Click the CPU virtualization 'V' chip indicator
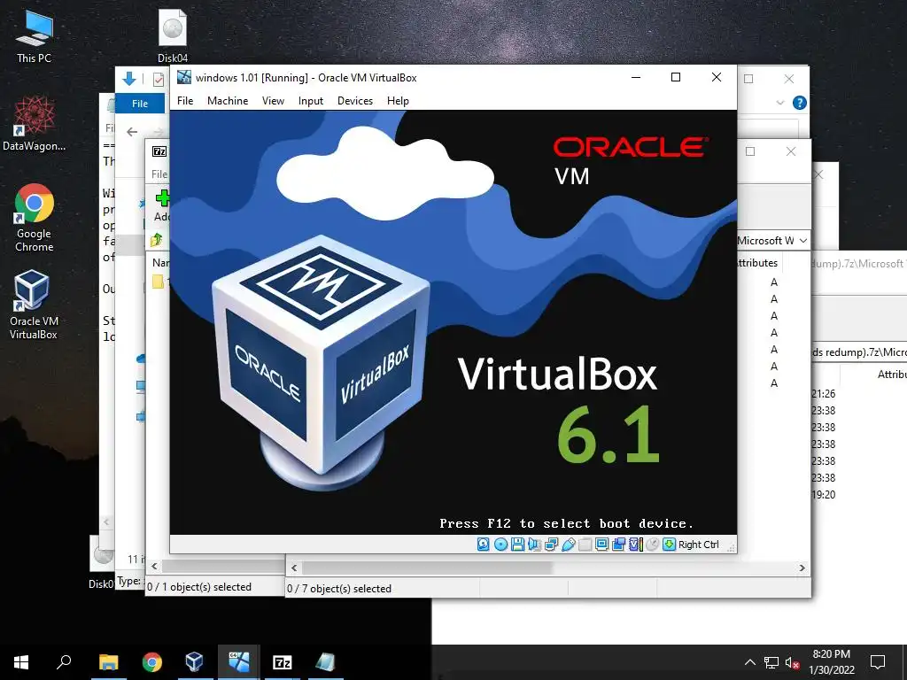 [635, 545]
